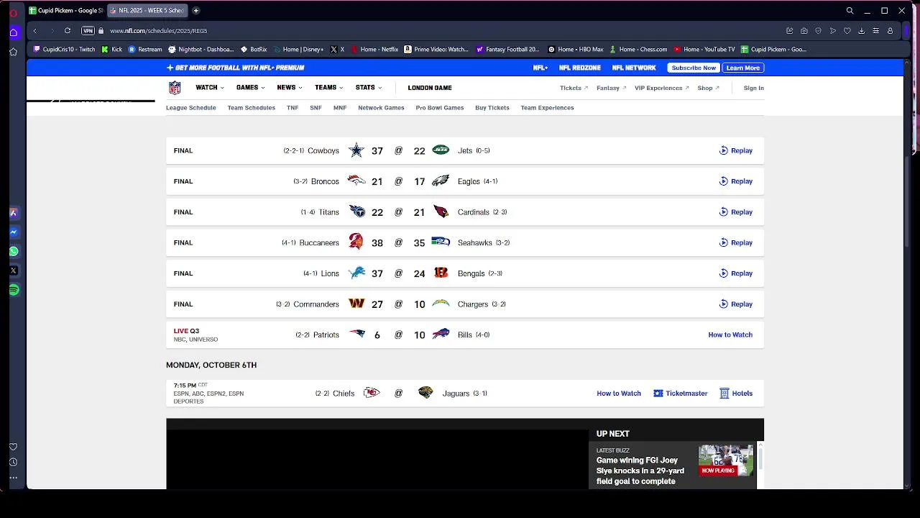Open sidebar three-dots more menu
Viewport: 920px width, 518px height.
click(14, 478)
